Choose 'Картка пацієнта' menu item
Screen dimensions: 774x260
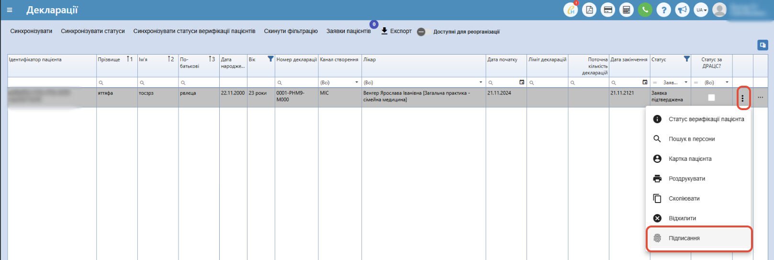[690, 159]
